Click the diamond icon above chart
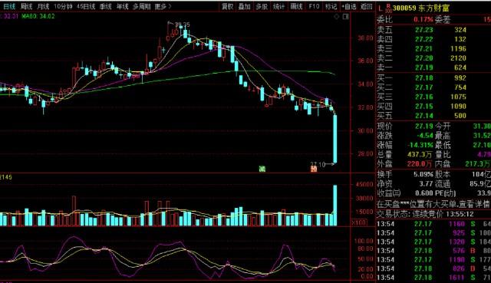The height and width of the screenshot is (283, 491). click(337, 16)
